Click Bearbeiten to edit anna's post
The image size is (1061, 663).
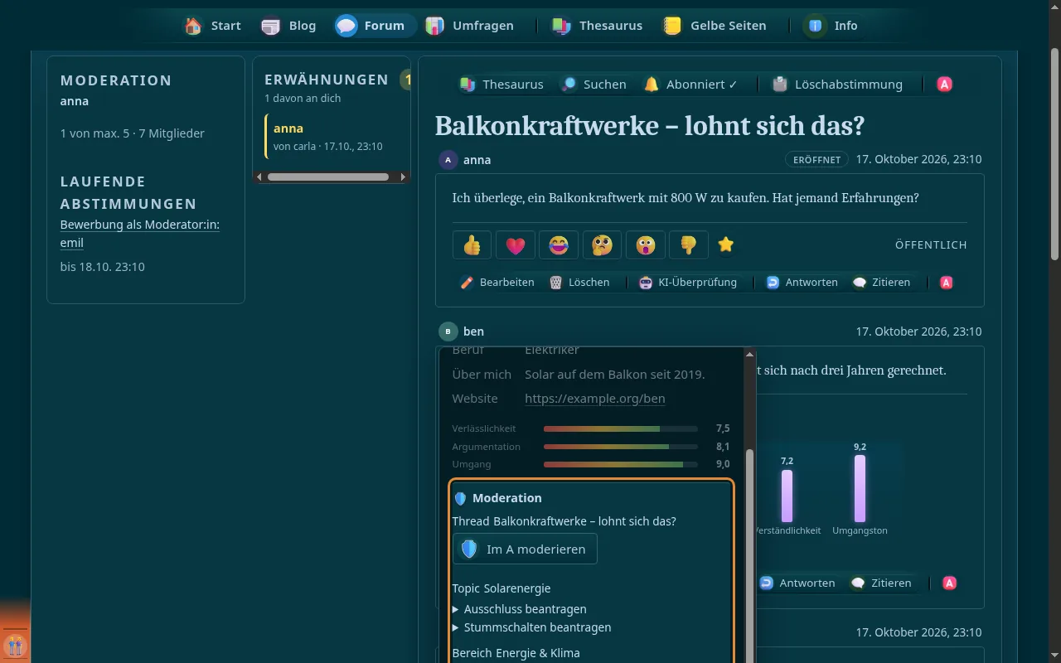497,283
